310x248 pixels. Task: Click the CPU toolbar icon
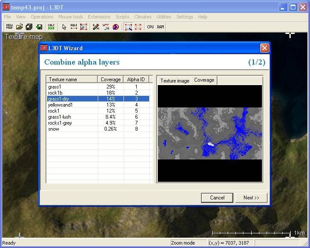[x=150, y=27]
